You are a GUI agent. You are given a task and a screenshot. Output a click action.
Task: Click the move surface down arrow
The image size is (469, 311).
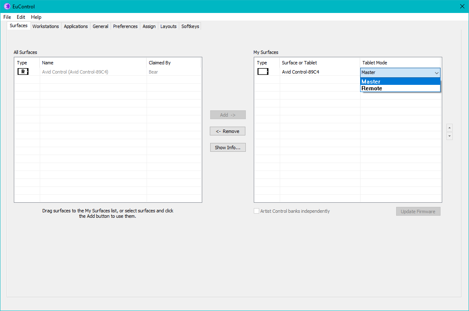pos(449,136)
